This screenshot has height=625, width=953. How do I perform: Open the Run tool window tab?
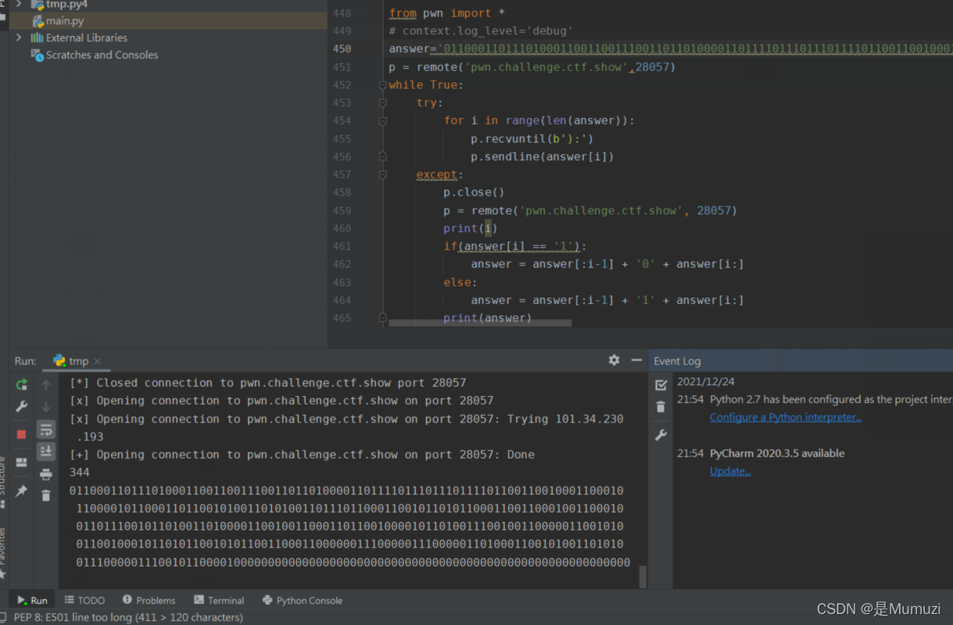[32, 600]
